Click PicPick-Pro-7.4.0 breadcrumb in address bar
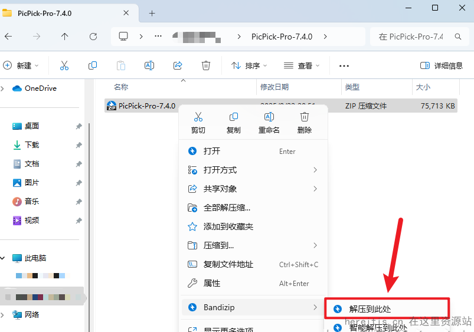Image resolution: width=474 pixels, height=332 pixels. pos(282,37)
